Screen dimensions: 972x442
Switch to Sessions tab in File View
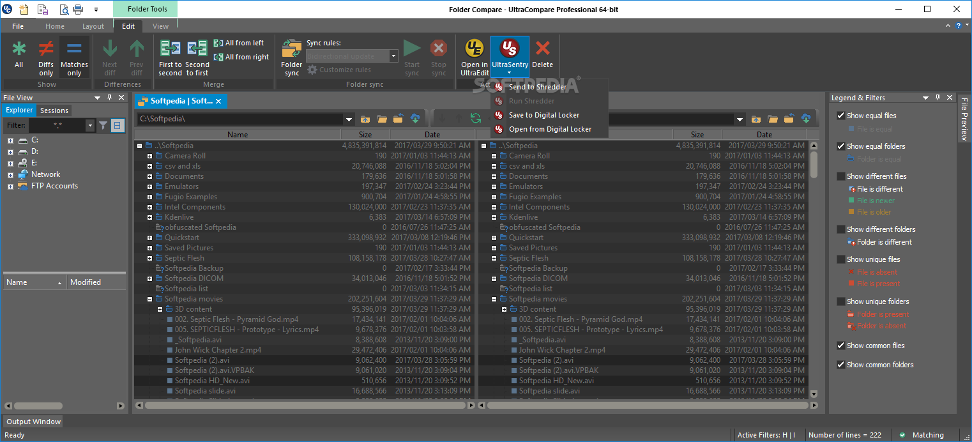pyautogui.click(x=54, y=111)
